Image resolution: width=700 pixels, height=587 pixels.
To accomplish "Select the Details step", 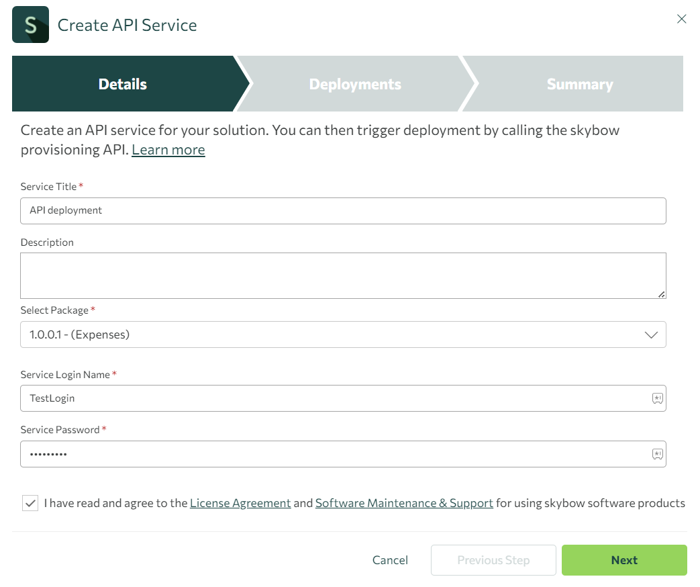I will [x=122, y=84].
